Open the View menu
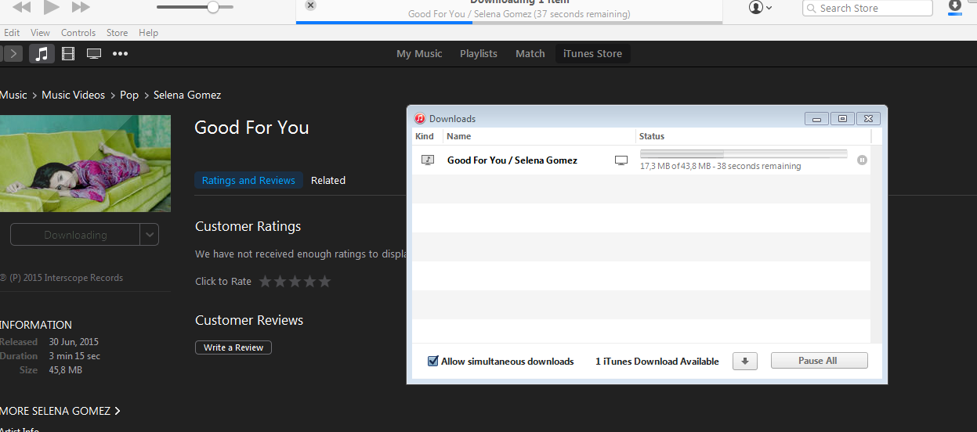Viewport: 977px width, 432px height. (x=40, y=33)
